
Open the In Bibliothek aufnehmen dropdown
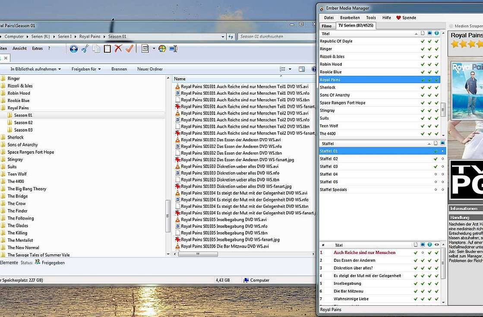[36, 69]
